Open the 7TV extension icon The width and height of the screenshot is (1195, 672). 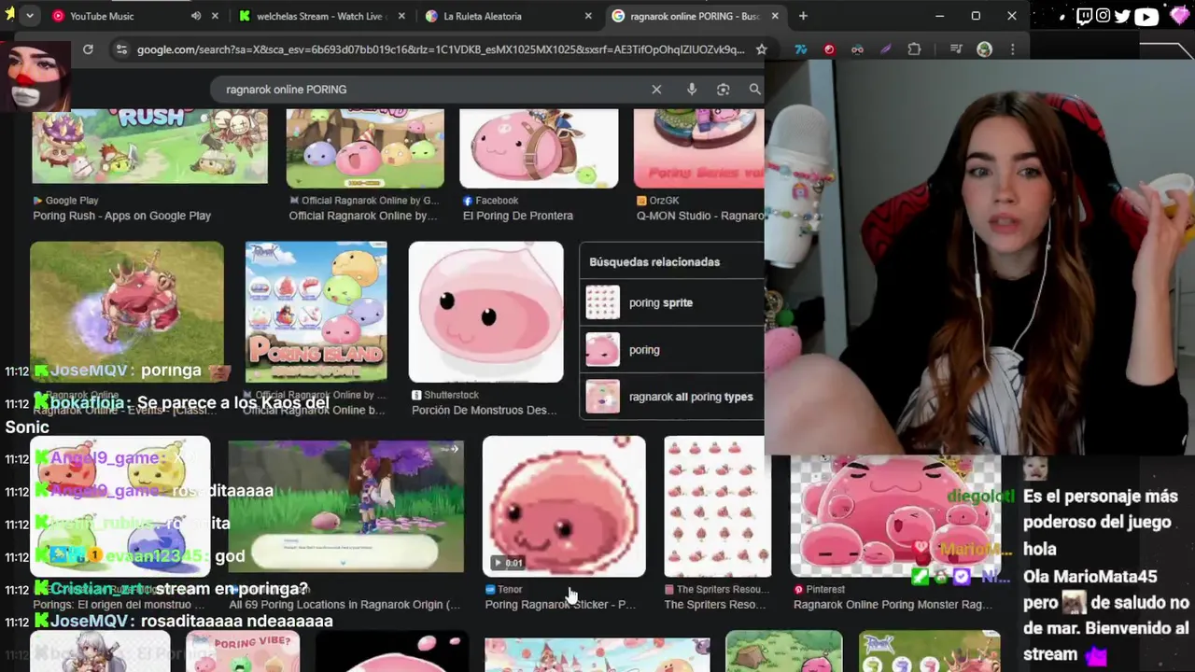(x=801, y=49)
